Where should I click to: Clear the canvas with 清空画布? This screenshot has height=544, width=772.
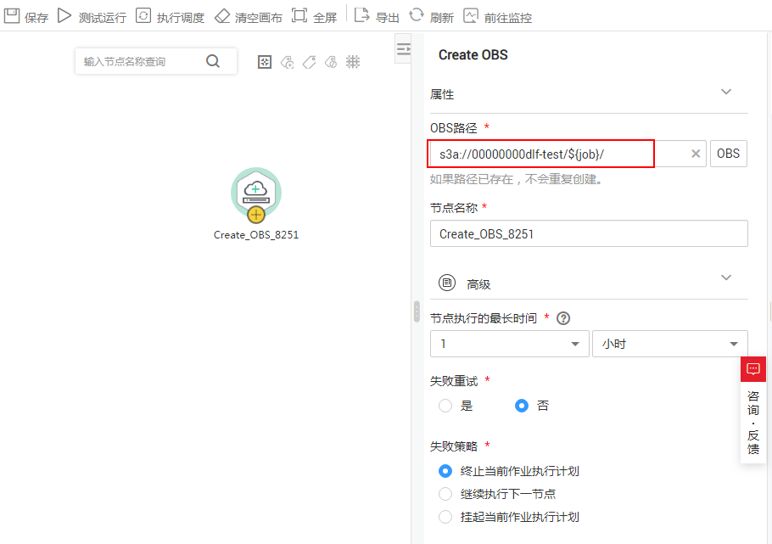(x=248, y=17)
